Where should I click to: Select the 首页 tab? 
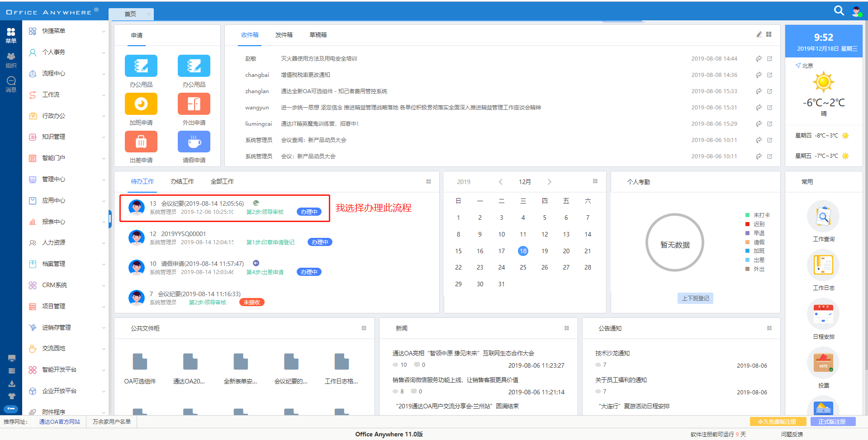click(130, 14)
